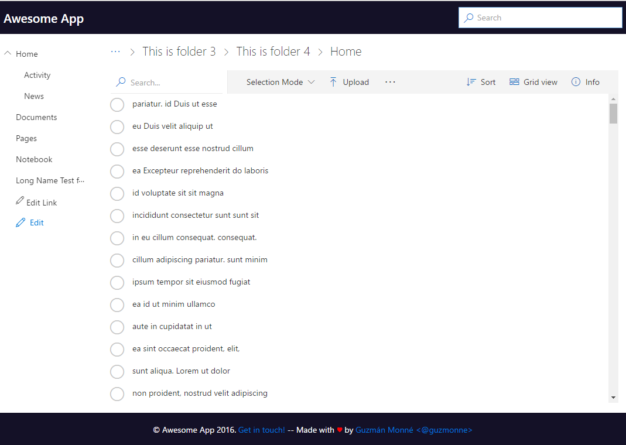Click the text 'pariatur. id Duis ut esse'

(175, 104)
